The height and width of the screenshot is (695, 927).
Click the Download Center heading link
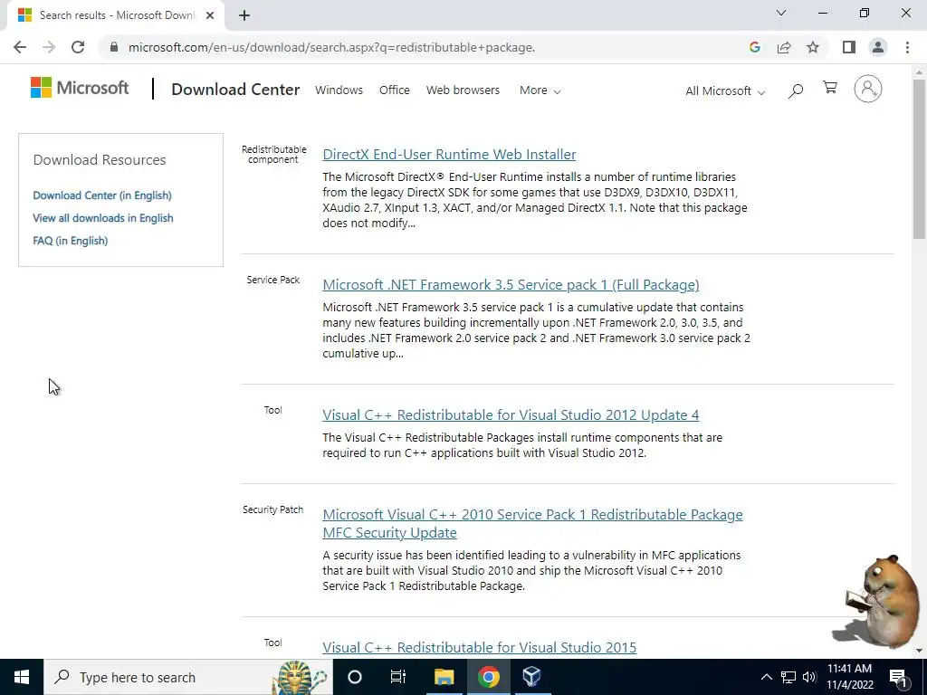click(x=235, y=90)
